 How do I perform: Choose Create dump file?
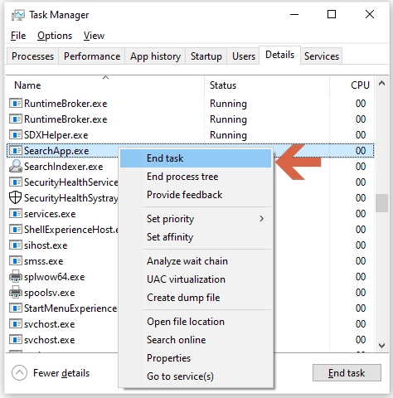[x=196, y=298]
